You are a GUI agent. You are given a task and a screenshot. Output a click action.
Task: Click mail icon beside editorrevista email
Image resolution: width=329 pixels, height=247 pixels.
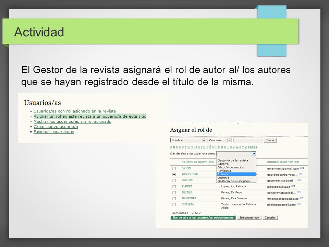[x=298, y=192]
